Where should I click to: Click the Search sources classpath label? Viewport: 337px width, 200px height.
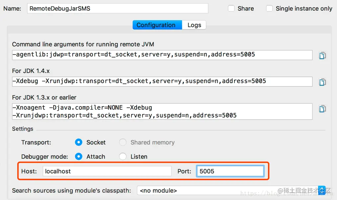[71, 191]
